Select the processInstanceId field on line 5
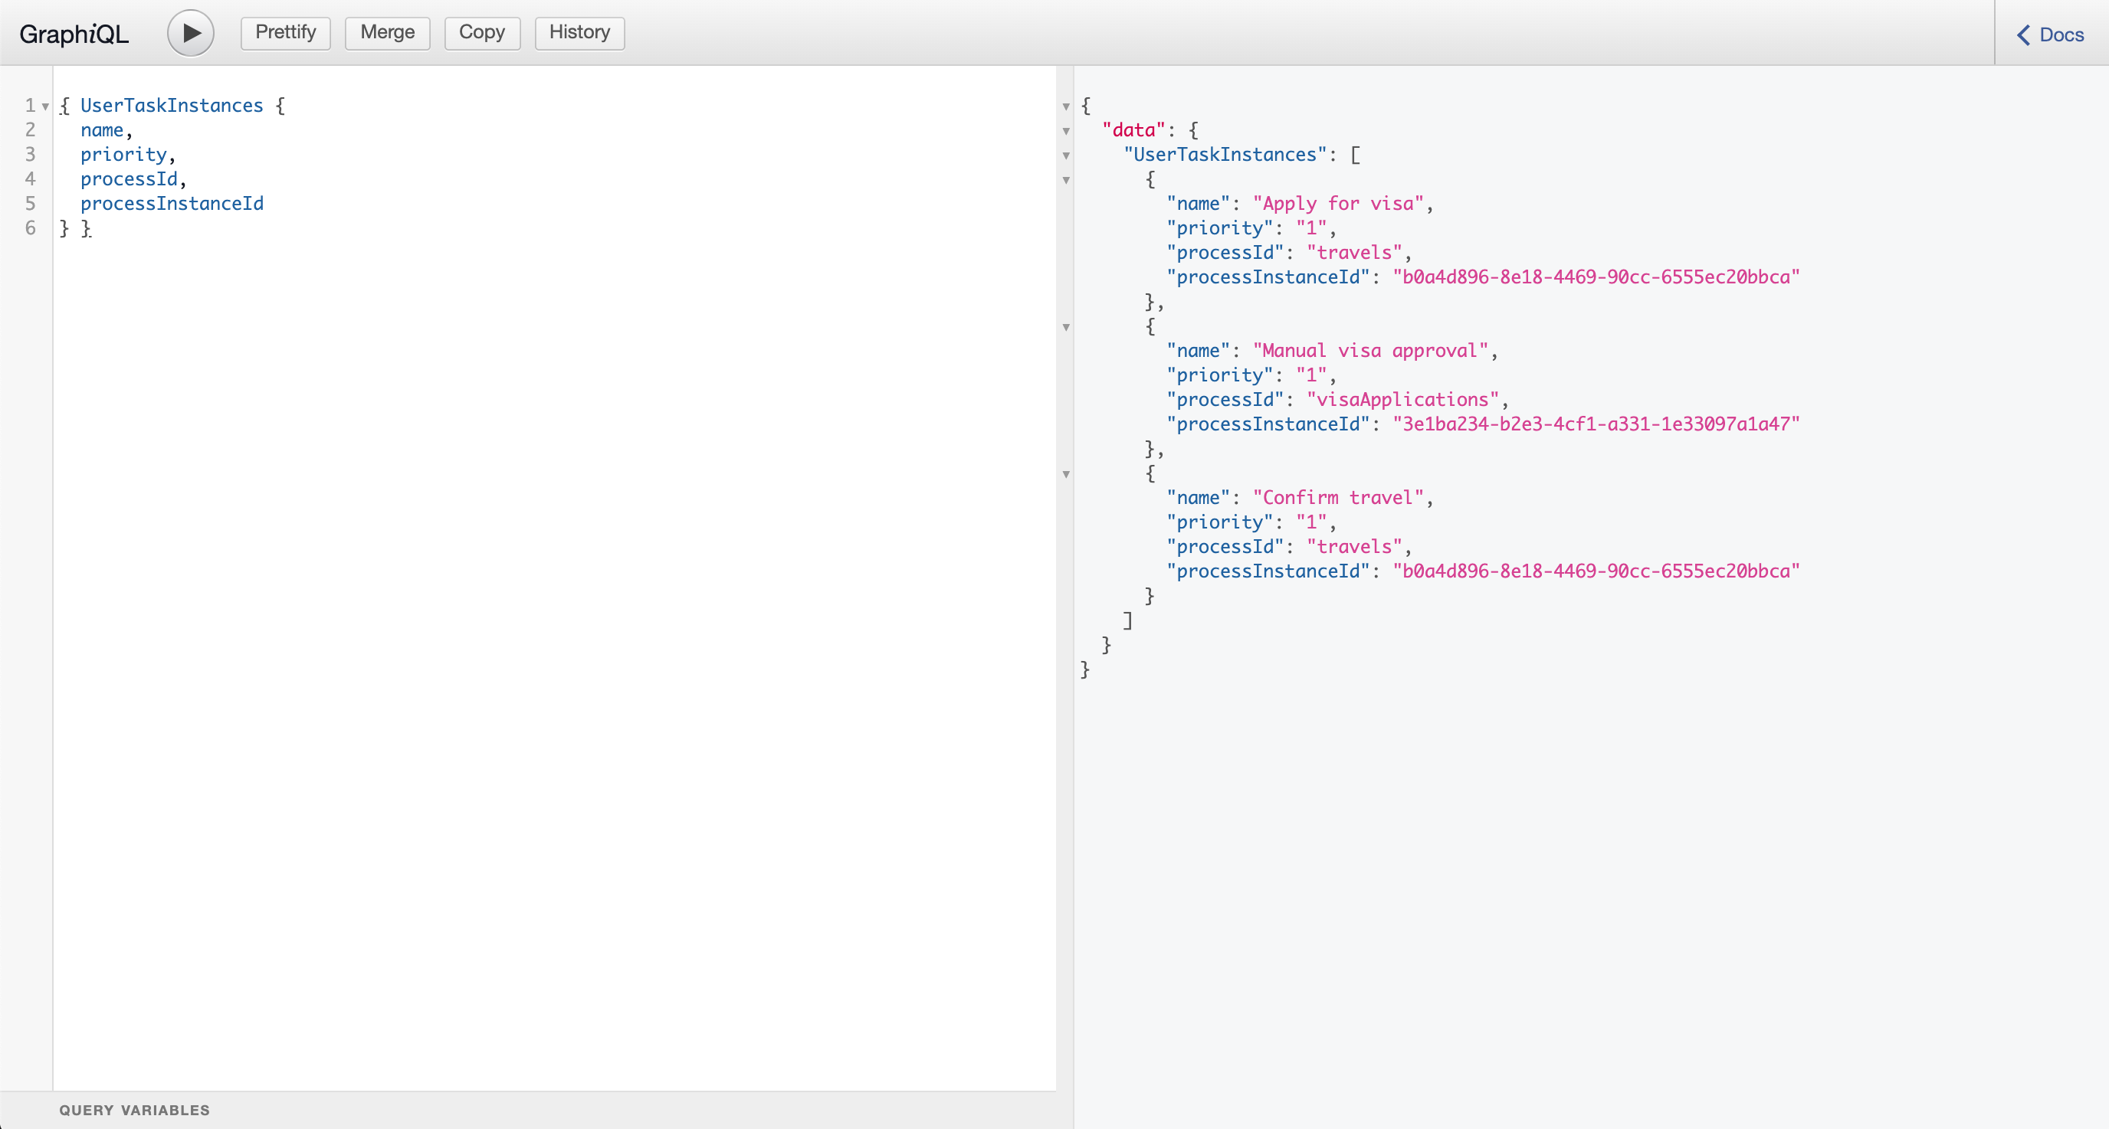The image size is (2109, 1129). [x=172, y=203]
